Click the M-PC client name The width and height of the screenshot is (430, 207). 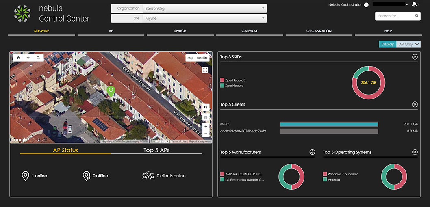tap(225, 124)
